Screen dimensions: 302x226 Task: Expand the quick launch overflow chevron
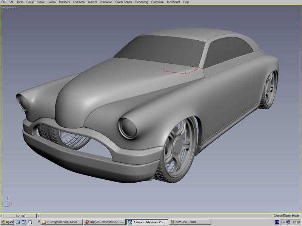pyautogui.click(x=39, y=221)
